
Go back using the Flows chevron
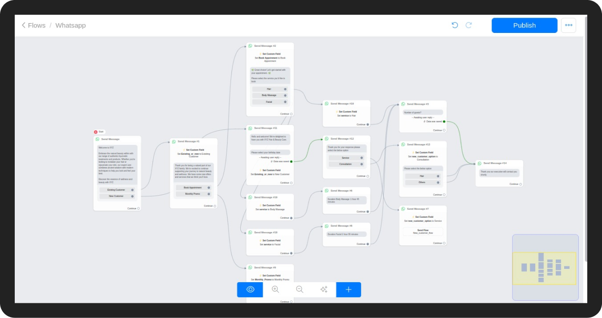point(24,25)
